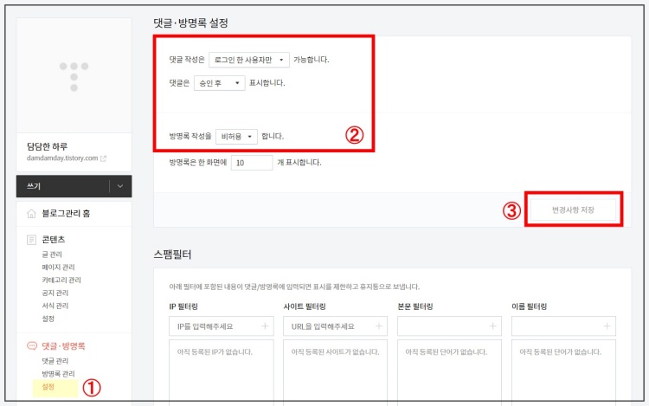Open the 승인 후 comment display dropdown
Image resolution: width=649 pixels, height=406 pixels.
click(220, 83)
